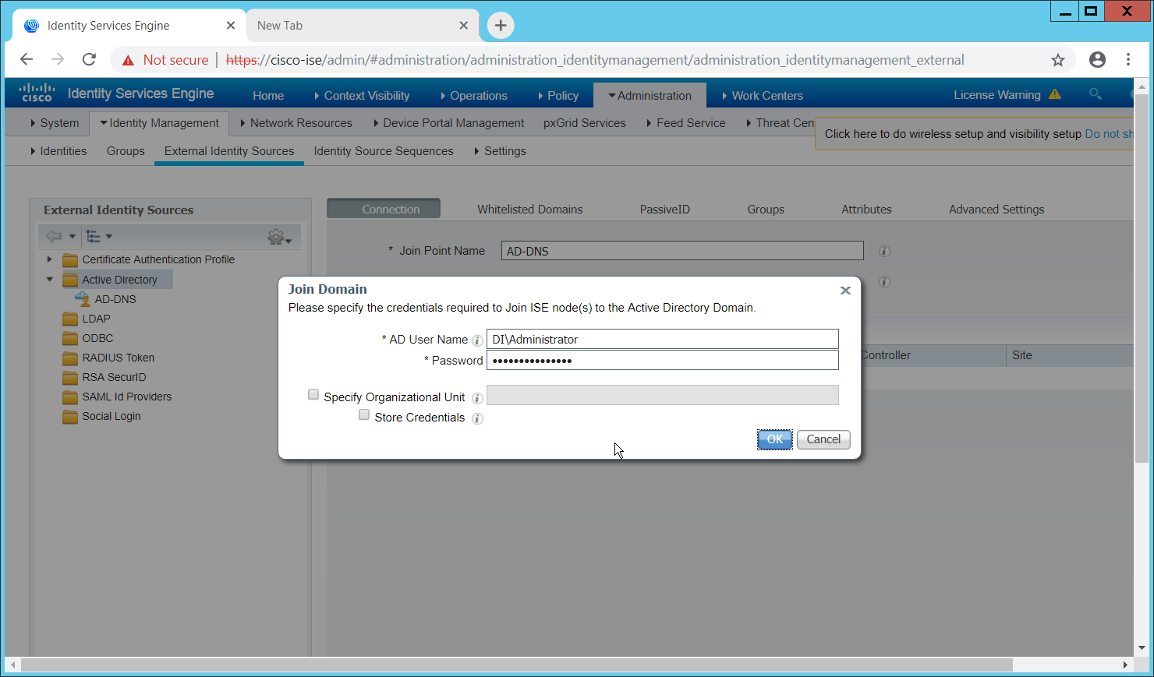This screenshot has width=1154, height=677.
Task: Enable Specify Organizational Unit checkbox
Action: (x=313, y=395)
